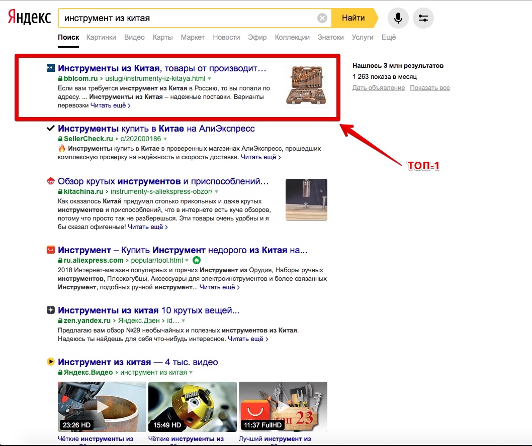Image resolution: width=532 pixels, height=446 pixels.
Task: Open Инструменты из китая 10 крутых вещей result
Action: [x=149, y=310]
